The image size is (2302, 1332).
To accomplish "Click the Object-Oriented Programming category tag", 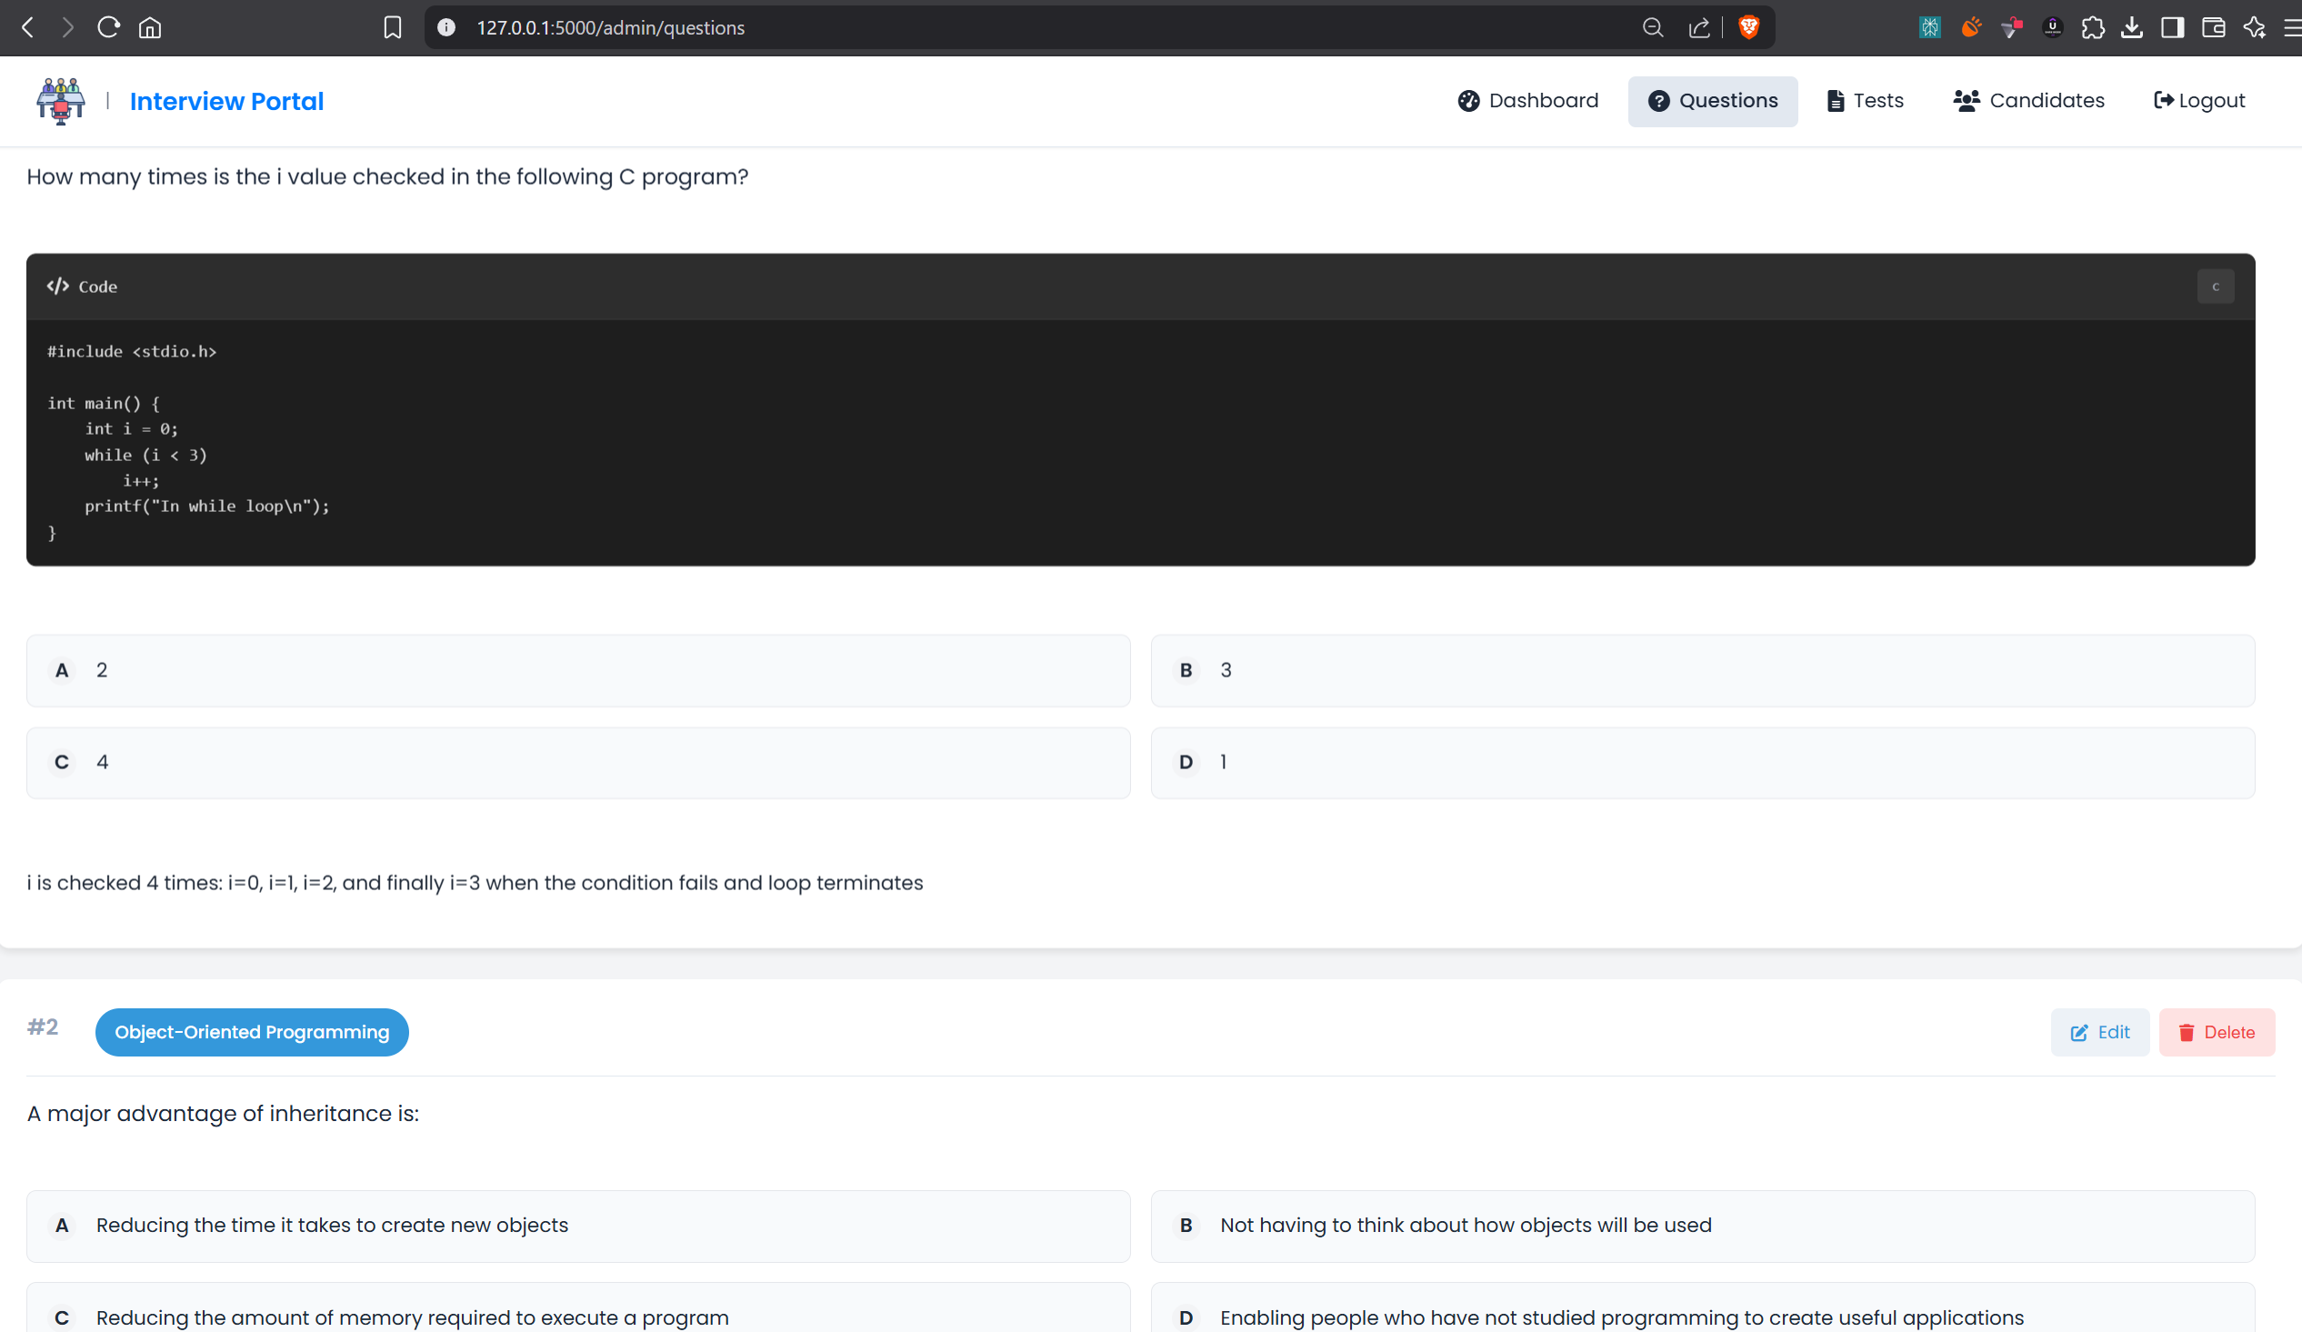I will tap(252, 1032).
